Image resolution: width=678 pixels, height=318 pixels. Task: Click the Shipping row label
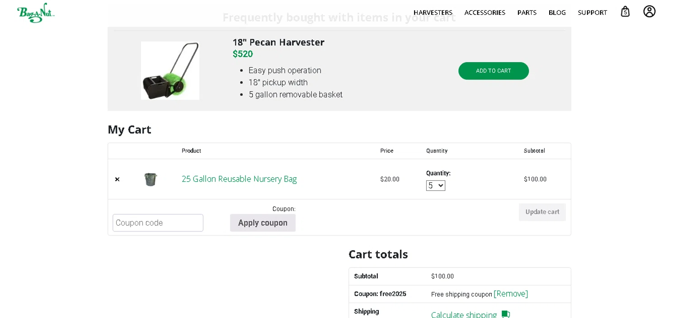(367, 311)
